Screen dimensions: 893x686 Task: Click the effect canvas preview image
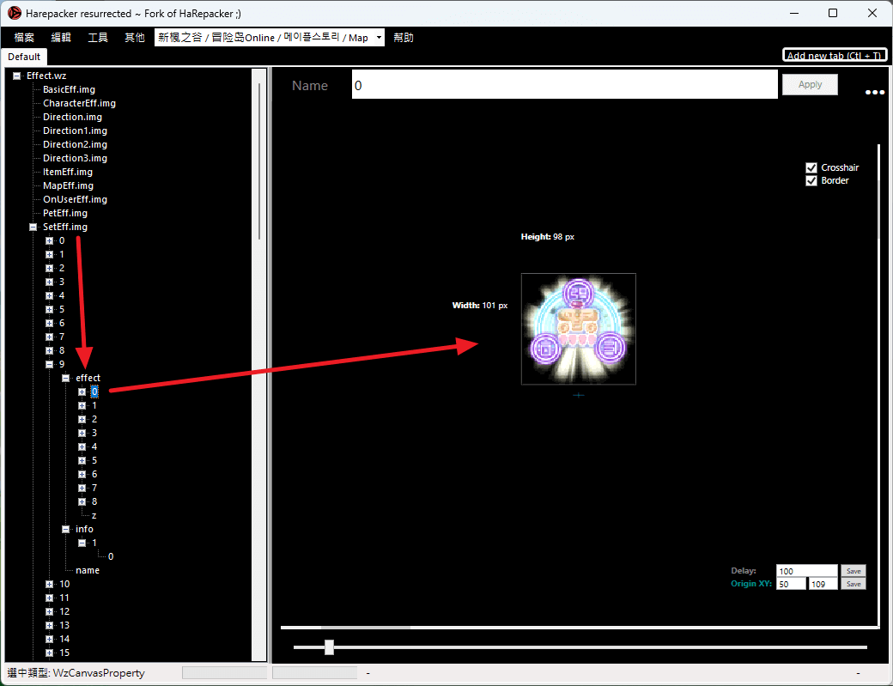tap(578, 329)
